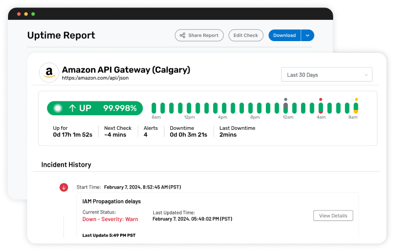Click the https:/amazon.com/api/json URL
The image size is (394, 251).
point(95,78)
